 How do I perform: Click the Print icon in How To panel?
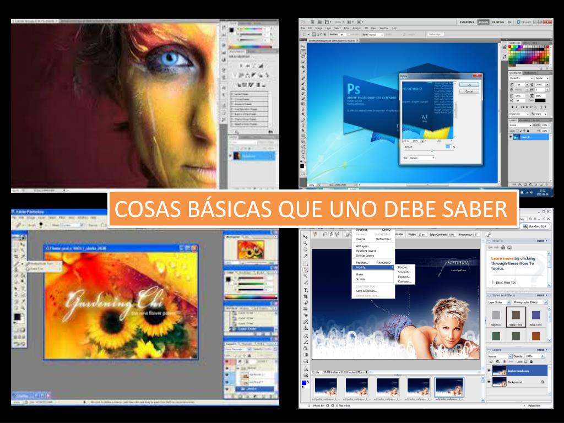pos(509,247)
